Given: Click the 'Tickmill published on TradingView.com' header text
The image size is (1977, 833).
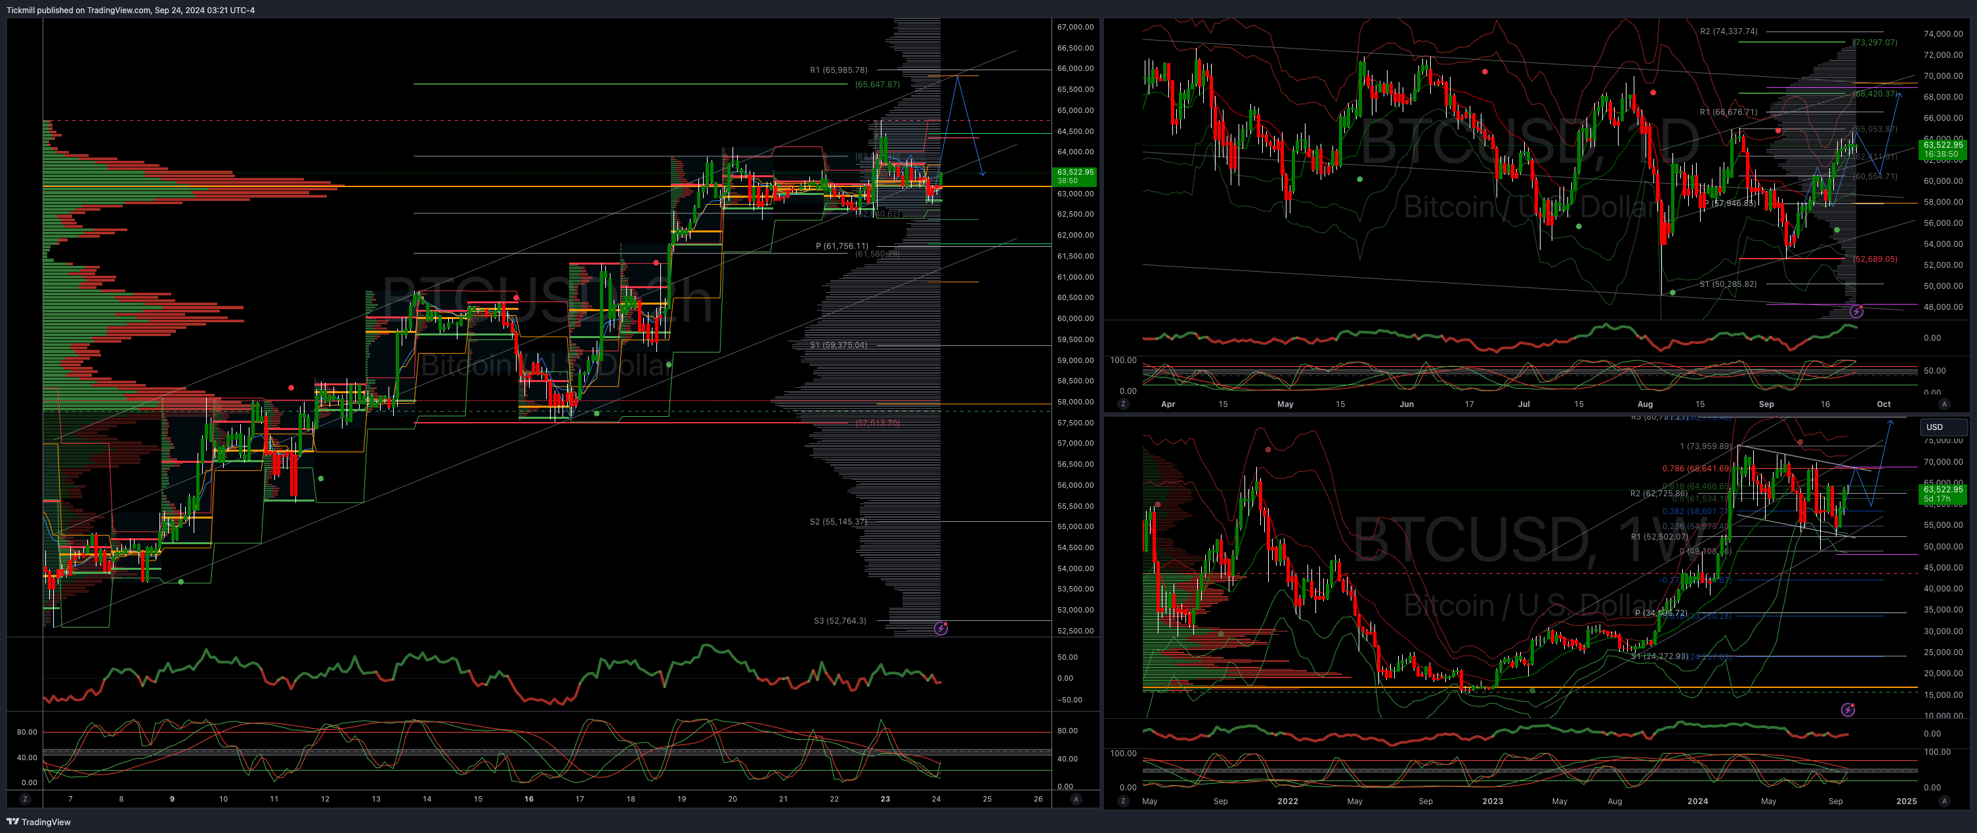Looking at the screenshot, I should pos(78,10).
